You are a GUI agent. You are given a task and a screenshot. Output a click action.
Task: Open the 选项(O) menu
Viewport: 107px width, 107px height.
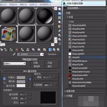(33, 5)
